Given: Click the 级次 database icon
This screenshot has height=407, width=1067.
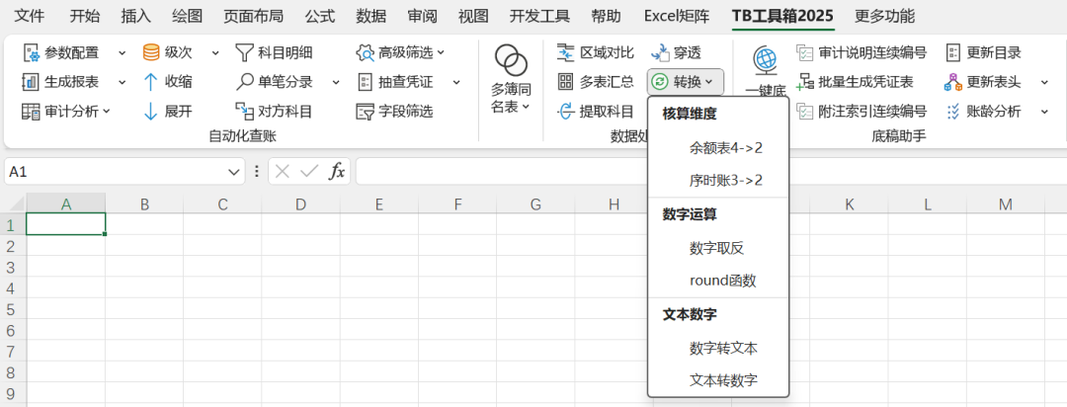Looking at the screenshot, I should pyautogui.click(x=151, y=52).
